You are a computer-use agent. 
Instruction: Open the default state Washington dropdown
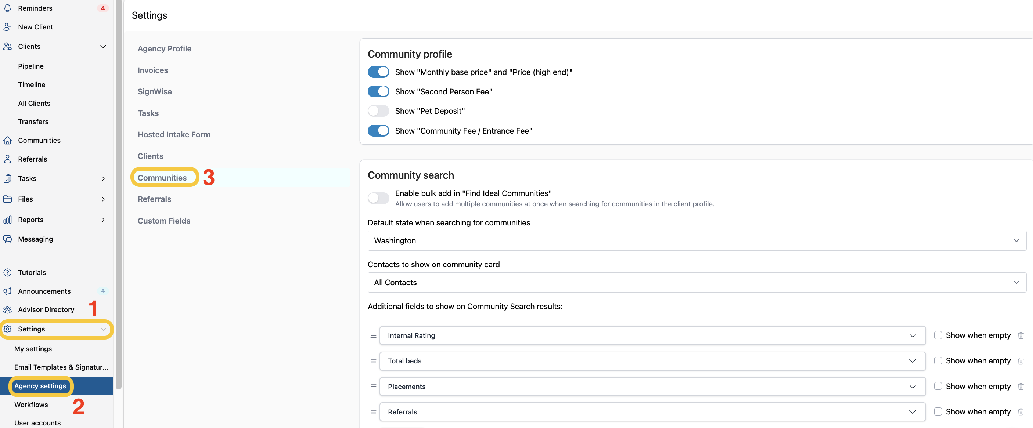697,240
